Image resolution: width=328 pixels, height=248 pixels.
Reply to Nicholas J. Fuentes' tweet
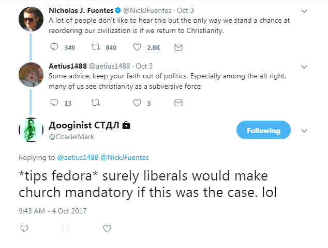tap(54, 47)
